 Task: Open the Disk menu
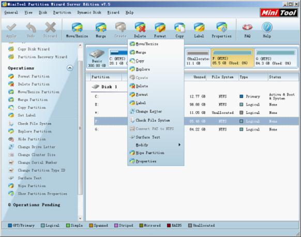coord(43,13)
